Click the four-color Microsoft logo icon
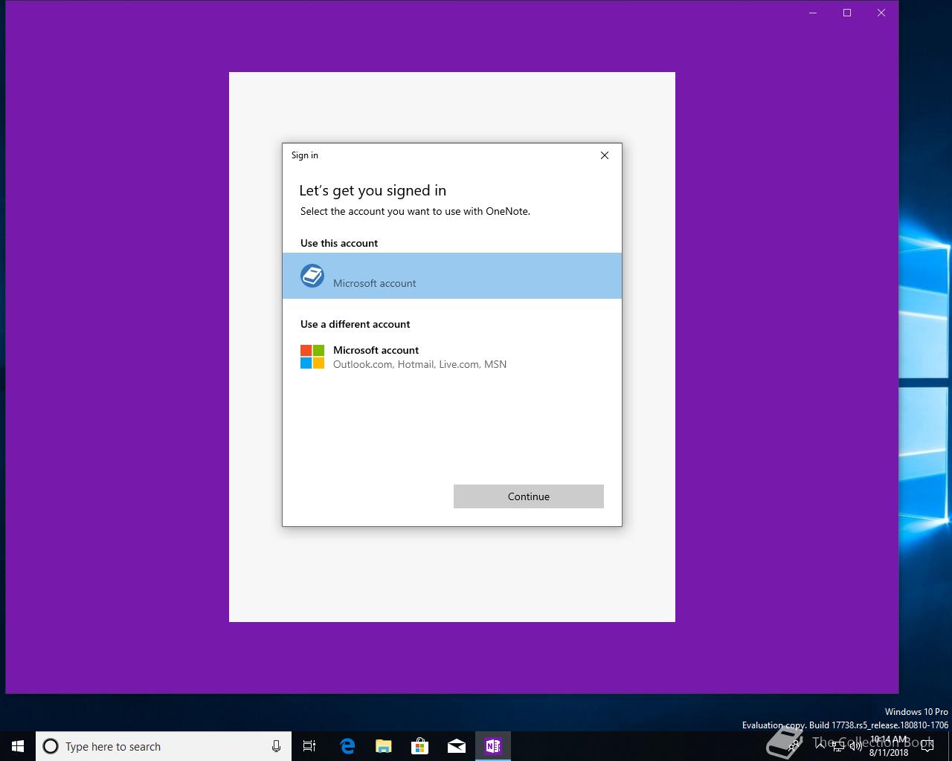952x761 pixels. [312, 357]
